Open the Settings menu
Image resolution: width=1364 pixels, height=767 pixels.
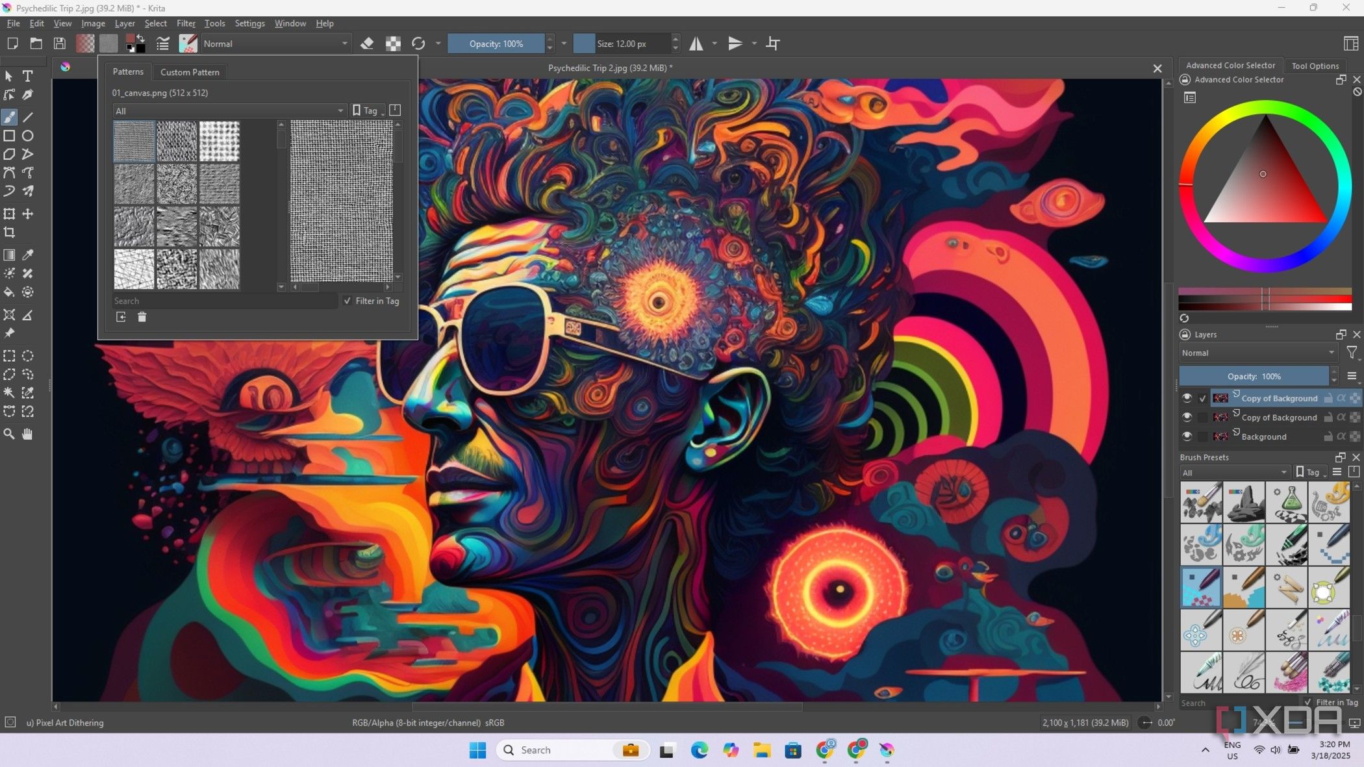coord(249,23)
